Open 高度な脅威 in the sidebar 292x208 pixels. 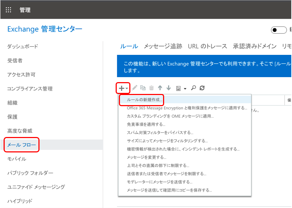(20, 131)
